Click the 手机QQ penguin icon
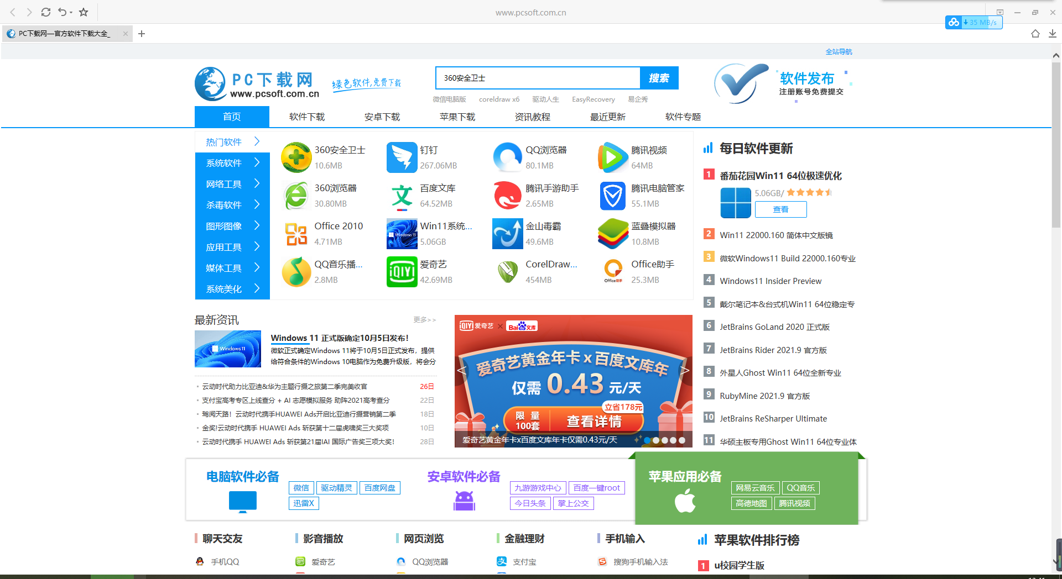 click(x=199, y=561)
